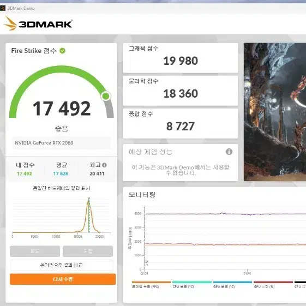Click the orange 다시 수행 button
The height and width of the screenshot is (306, 306).
pos(63,279)
